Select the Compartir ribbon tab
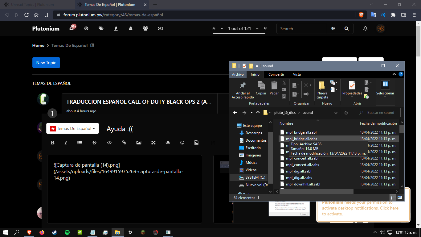The image size is (421, 237). point(276,74)
